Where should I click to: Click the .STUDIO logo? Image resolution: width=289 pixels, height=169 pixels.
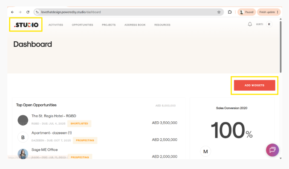click(26, 25)
